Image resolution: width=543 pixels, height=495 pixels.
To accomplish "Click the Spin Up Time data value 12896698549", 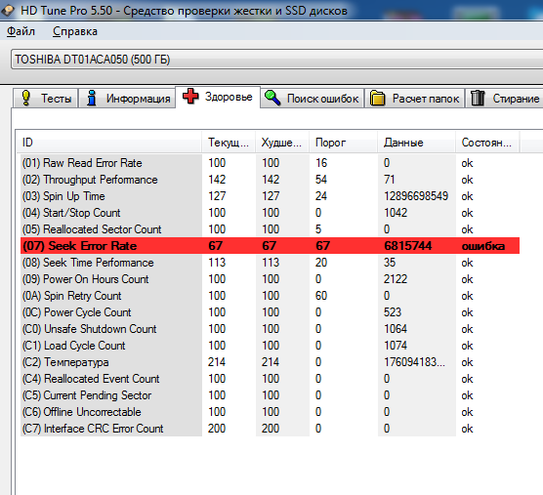I will pyautogui.click(x=416, y=196).
